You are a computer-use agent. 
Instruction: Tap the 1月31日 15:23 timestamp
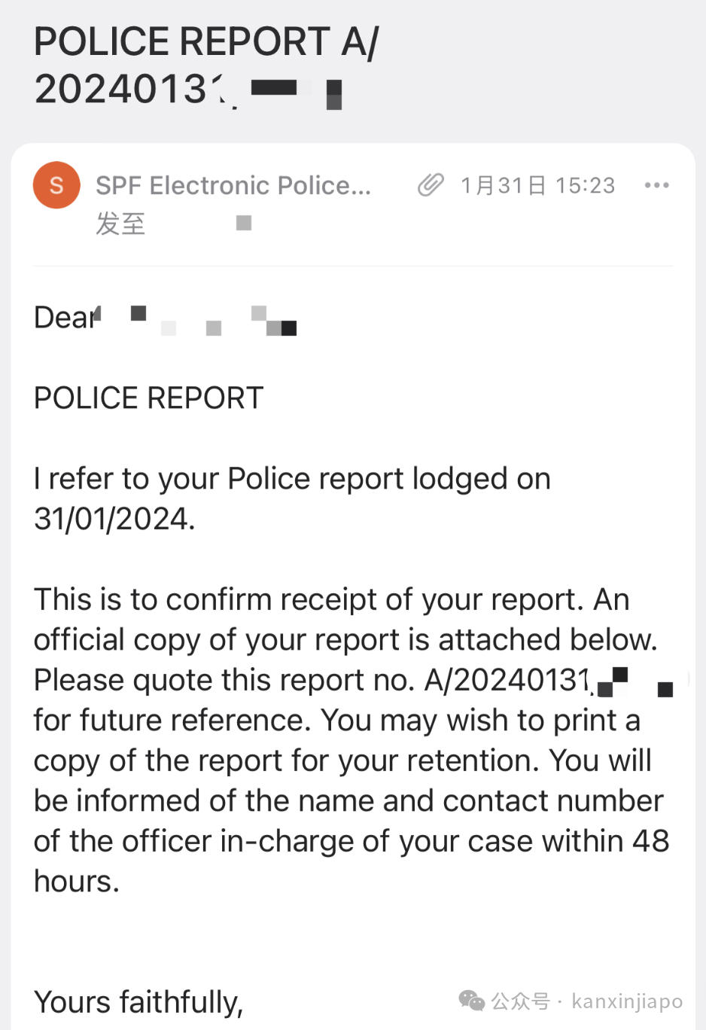pyautogui.click(x=537, y=185)
